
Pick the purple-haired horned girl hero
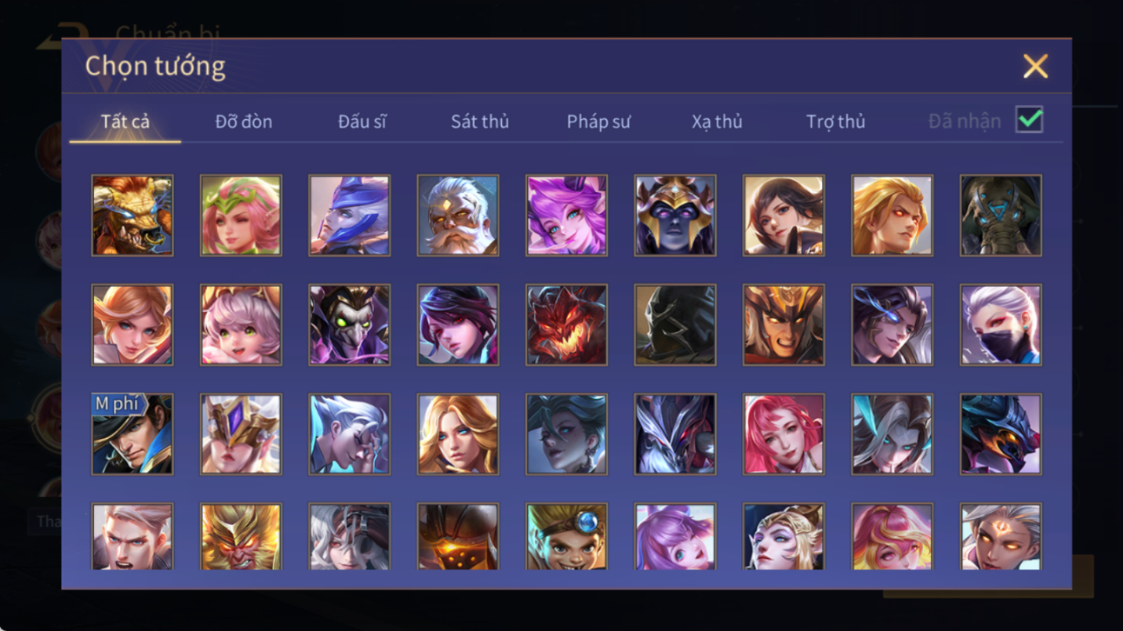tap(566, 216)
